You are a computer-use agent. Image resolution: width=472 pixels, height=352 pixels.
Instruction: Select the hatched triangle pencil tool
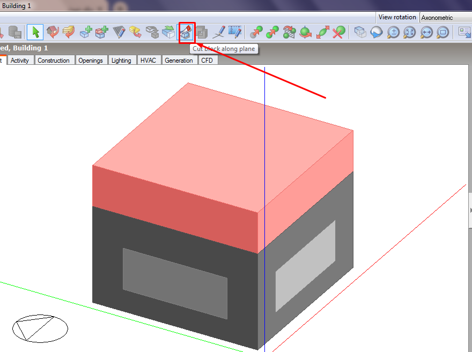119,32
